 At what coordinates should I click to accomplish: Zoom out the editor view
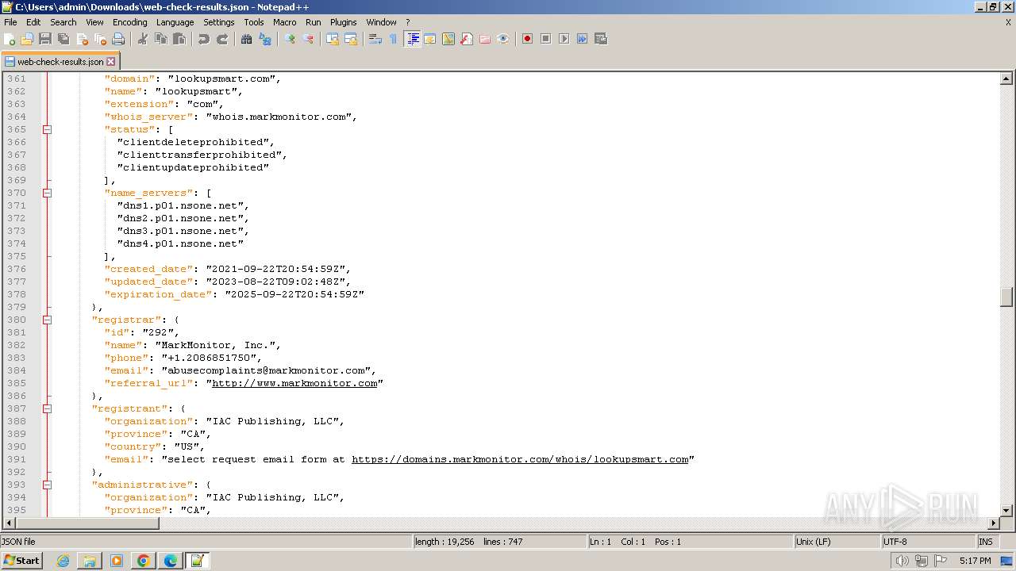tap(308, 39)
